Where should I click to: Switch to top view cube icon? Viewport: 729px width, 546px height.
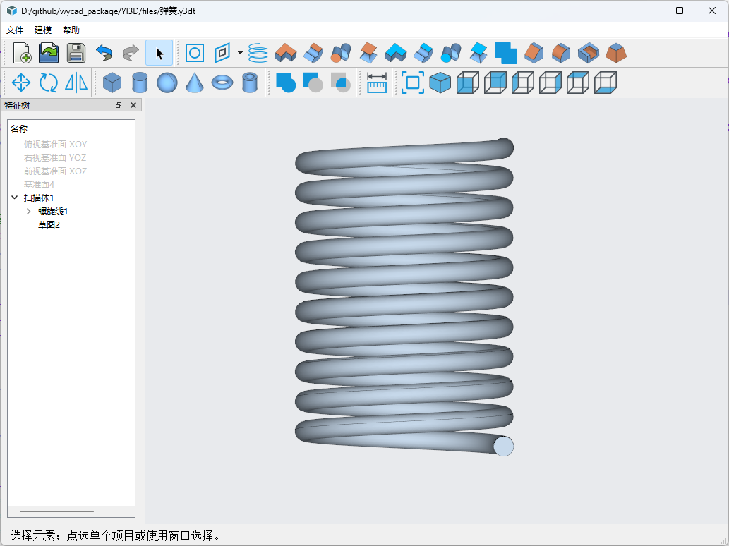pos(578,83)
